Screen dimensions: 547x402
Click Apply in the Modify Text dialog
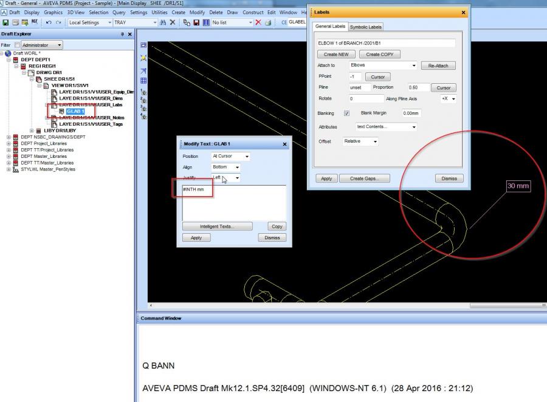(x=196, y=238)
